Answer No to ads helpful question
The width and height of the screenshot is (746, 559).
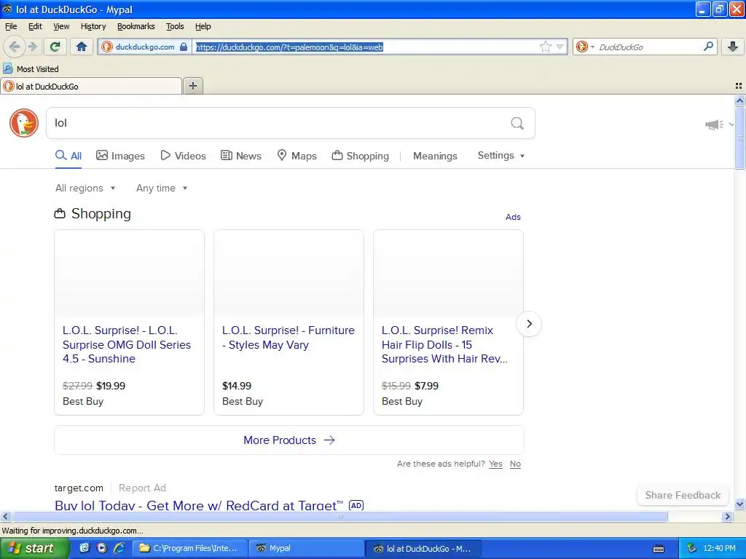coord(515,464)
